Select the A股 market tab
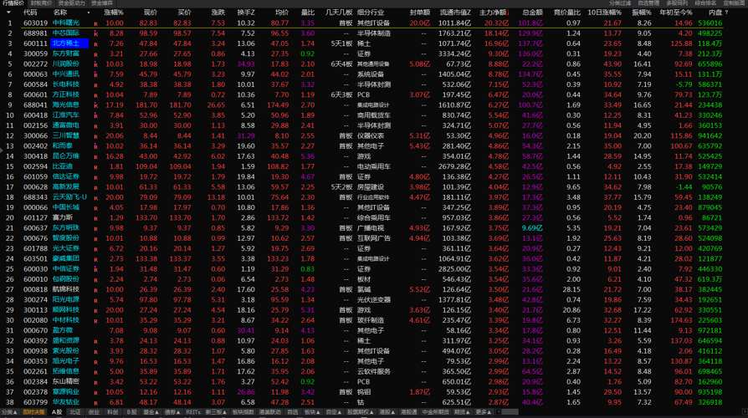 tap(57, 412)
